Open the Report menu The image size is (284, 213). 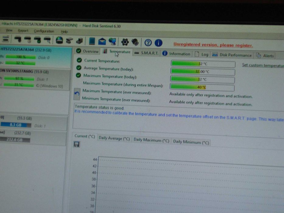coord(23,31)
